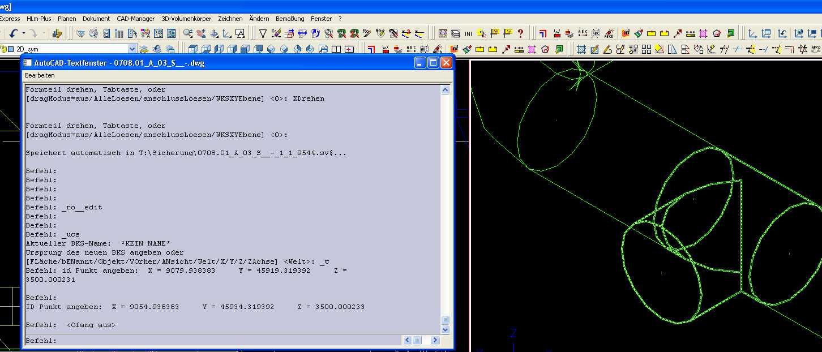Maximize the AutoCAD-Textfenster window
This screenshot has width=822, height=352.
coord(433,63)
